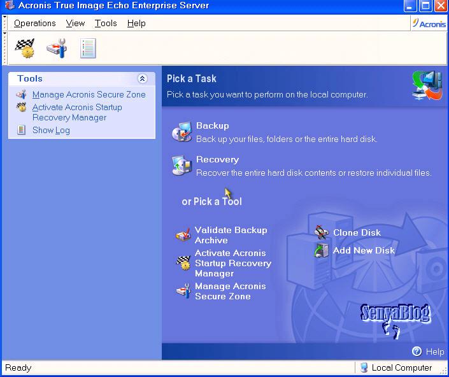Click the Backup task icon
Image resolution: width=449 pixels, height=377 pixels.
pos(182,132)
